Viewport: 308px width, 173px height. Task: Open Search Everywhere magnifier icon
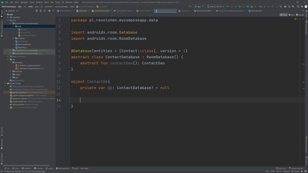click(298, 6)
